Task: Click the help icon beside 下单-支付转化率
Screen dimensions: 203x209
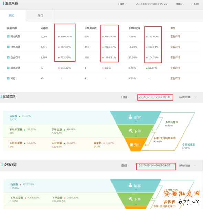Action: [x=175, y=138]
